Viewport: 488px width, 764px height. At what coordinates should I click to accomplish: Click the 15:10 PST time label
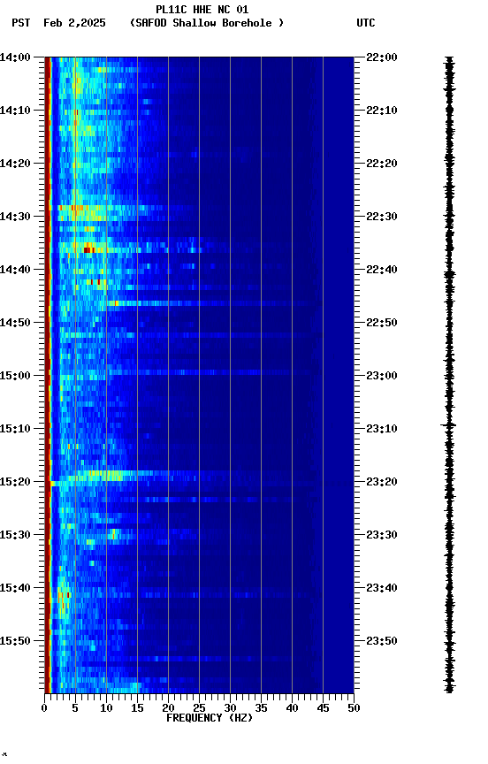click(x=15, y=429)
